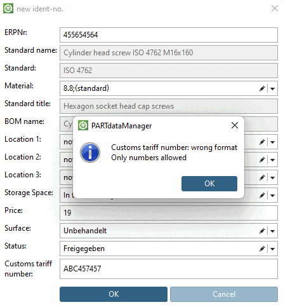283x307 pixels.
Task: Click the PARTdataManager logo in dialog title
Action: point(83,125)
